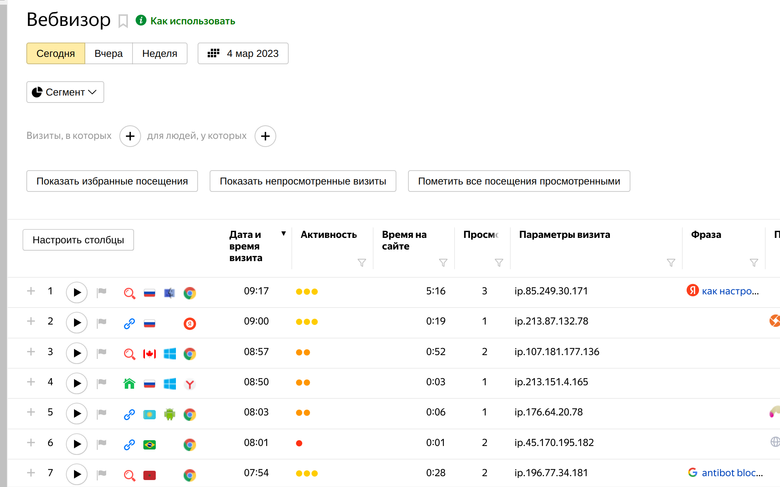Click the filter funnel under Параметры визита

tap(671, 263)
